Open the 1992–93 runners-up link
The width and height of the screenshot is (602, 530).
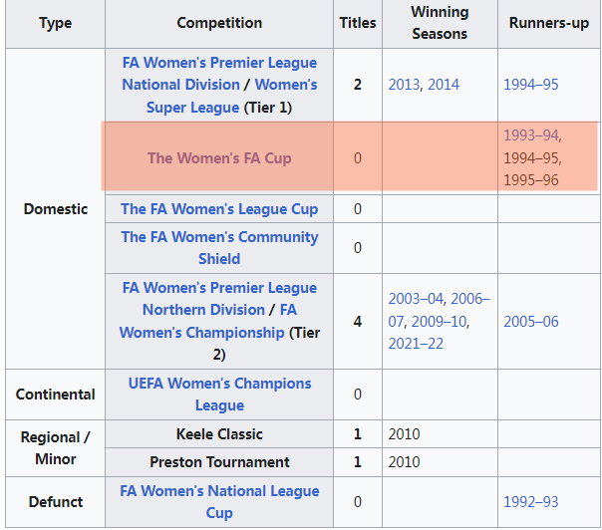pos(530,502)
